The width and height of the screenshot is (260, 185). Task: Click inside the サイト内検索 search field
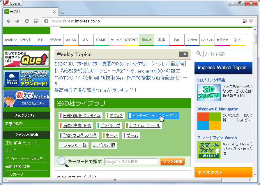point(228,54)
